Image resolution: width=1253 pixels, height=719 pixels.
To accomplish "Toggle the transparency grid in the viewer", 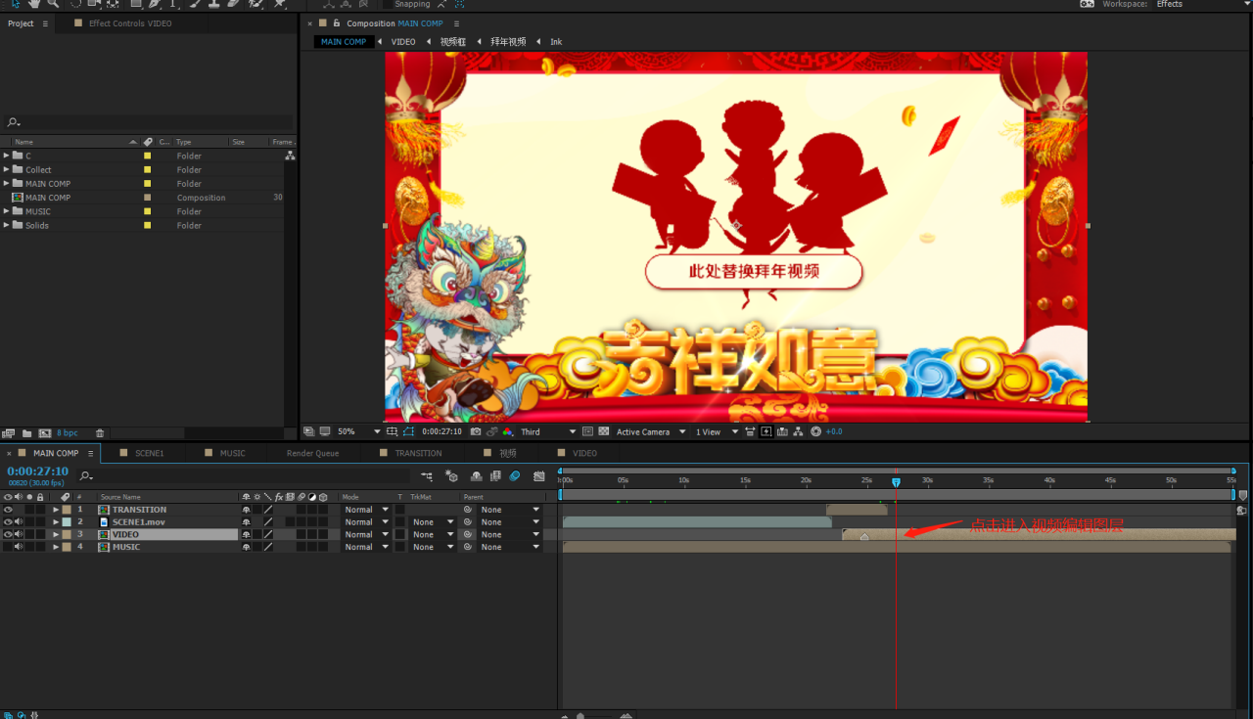I will pyautogui.click(x=604, y=431).
